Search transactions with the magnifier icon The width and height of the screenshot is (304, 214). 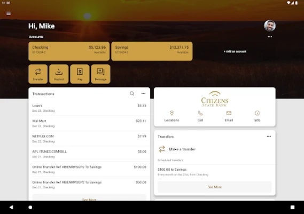click(132, 94)
